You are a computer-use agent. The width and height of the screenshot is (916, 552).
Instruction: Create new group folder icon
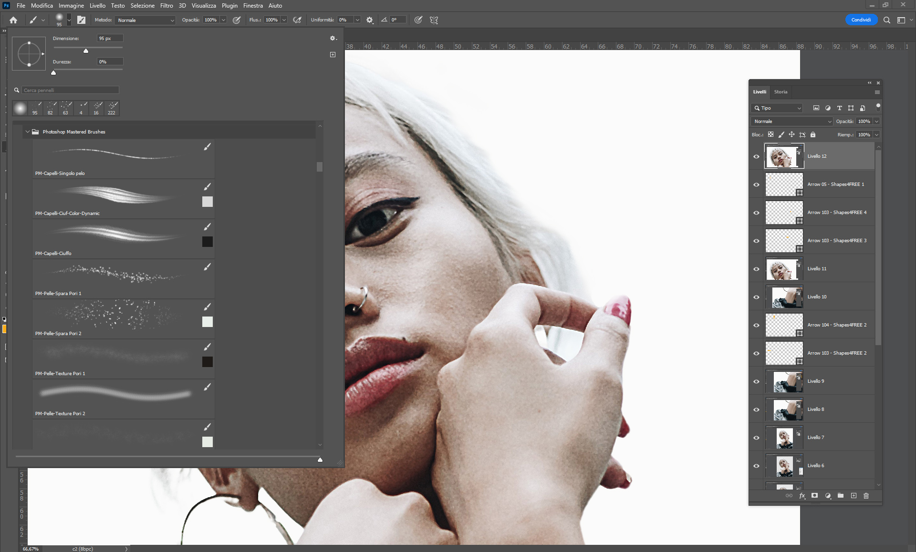(x=841, y=496)
